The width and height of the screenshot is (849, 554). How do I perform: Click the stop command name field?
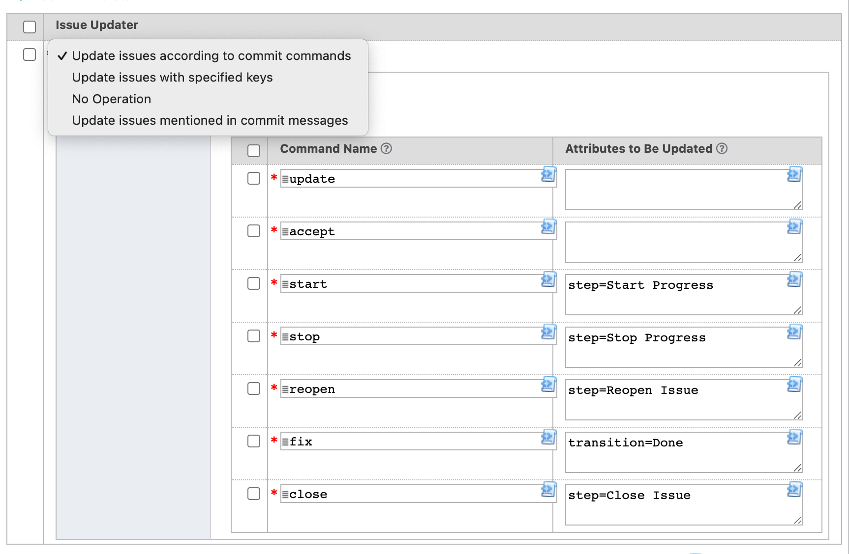418,336
